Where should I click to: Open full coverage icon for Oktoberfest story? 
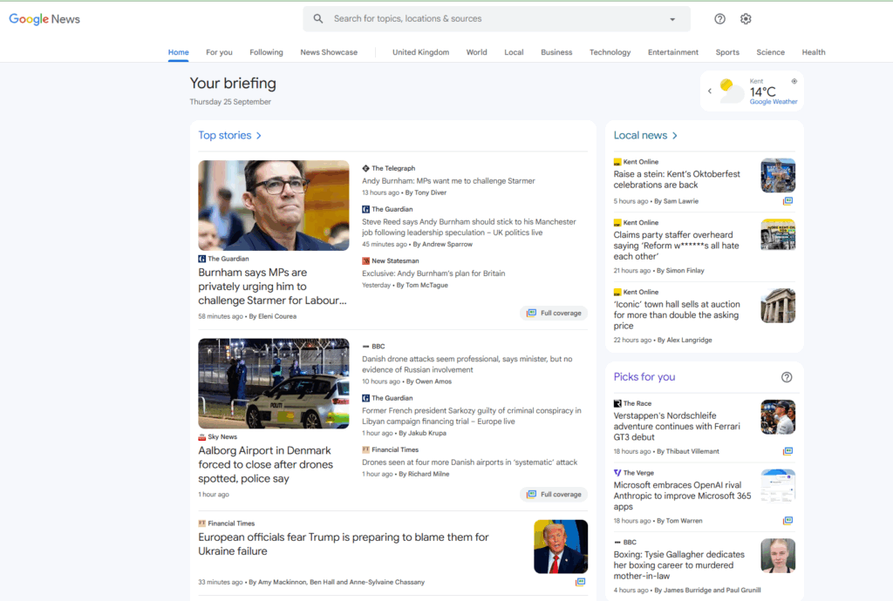click(787, 201)
